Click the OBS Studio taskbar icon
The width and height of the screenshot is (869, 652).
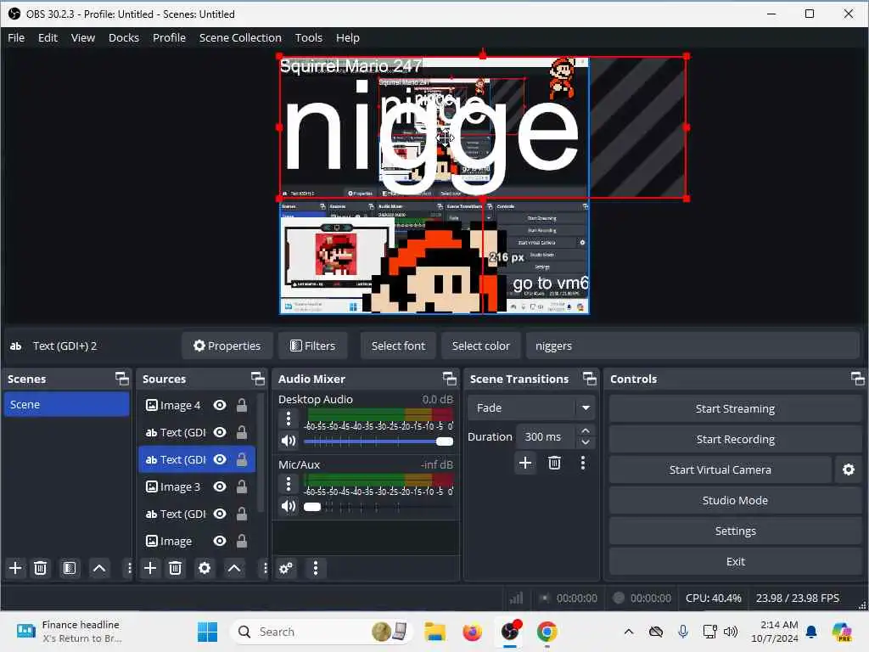510,632
